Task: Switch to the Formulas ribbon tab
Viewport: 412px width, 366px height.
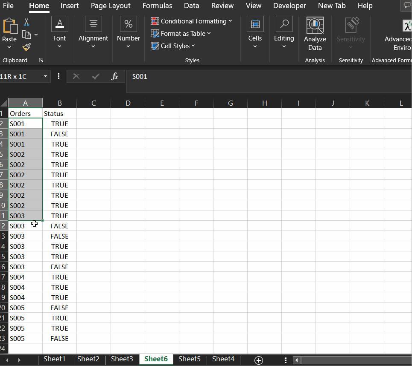Action: (157, 6)
